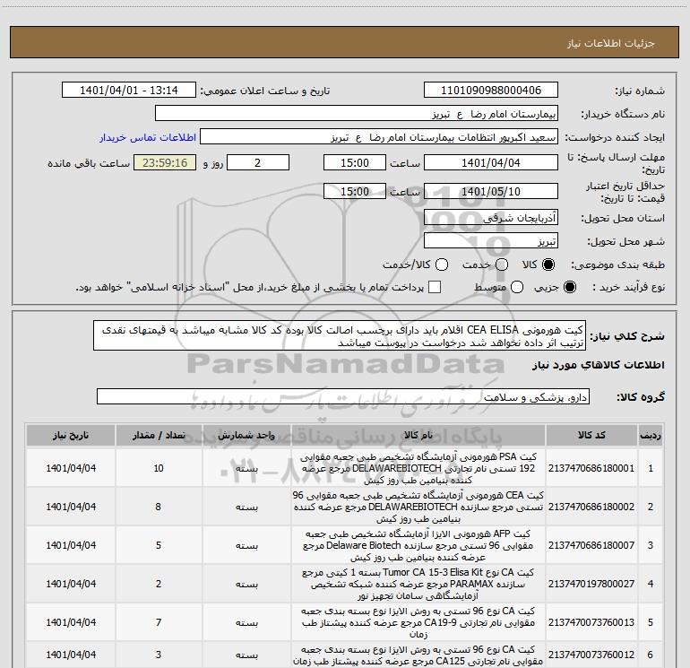Click the Tumor CA 15-3 Elisa Kit item name
The height and width of the screenshot is (668, 690).
(x=418, y=584)
